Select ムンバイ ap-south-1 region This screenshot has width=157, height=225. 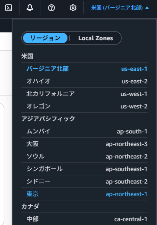pos(84,131)
